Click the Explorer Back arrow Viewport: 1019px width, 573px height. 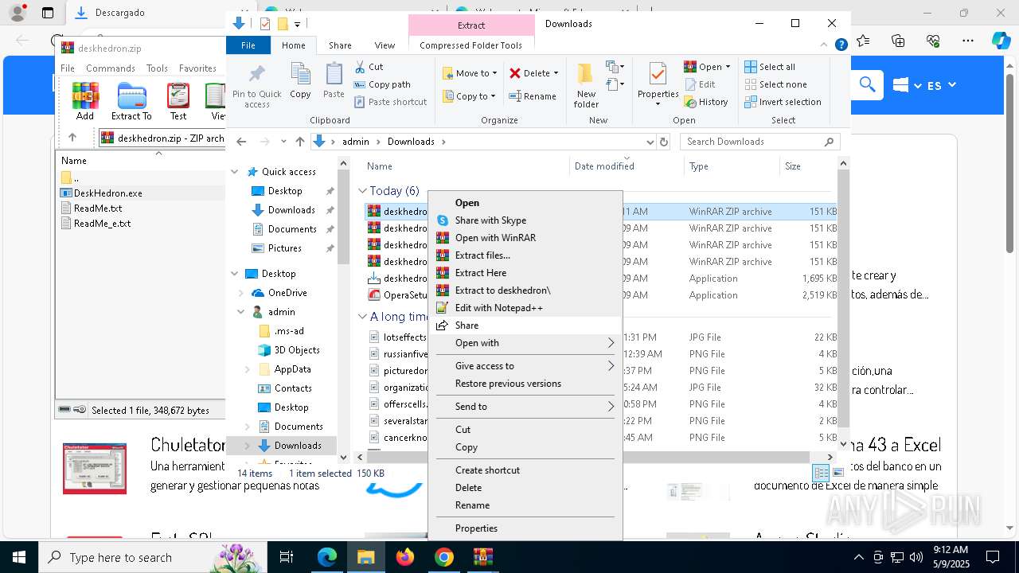click(241, 142)
